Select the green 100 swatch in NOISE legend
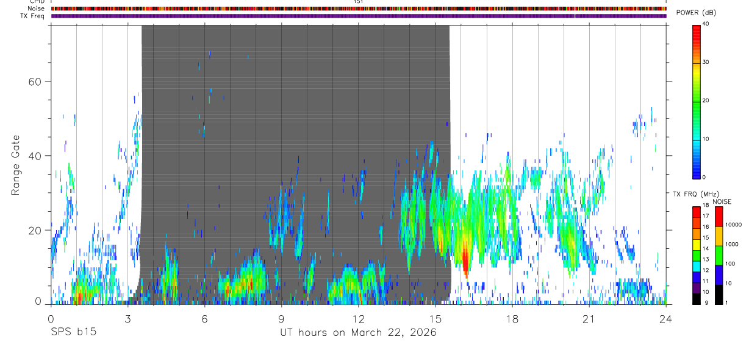Image resolution: width=749 pixels, height=345 pixels. click(x=719, y=256)
